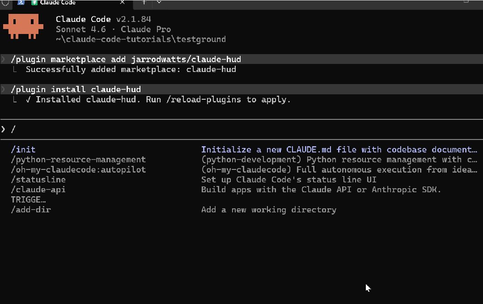Click the prompt chevron beside the input slash
The width and height of the screenshot is (483, 304).
coord(4,129)
